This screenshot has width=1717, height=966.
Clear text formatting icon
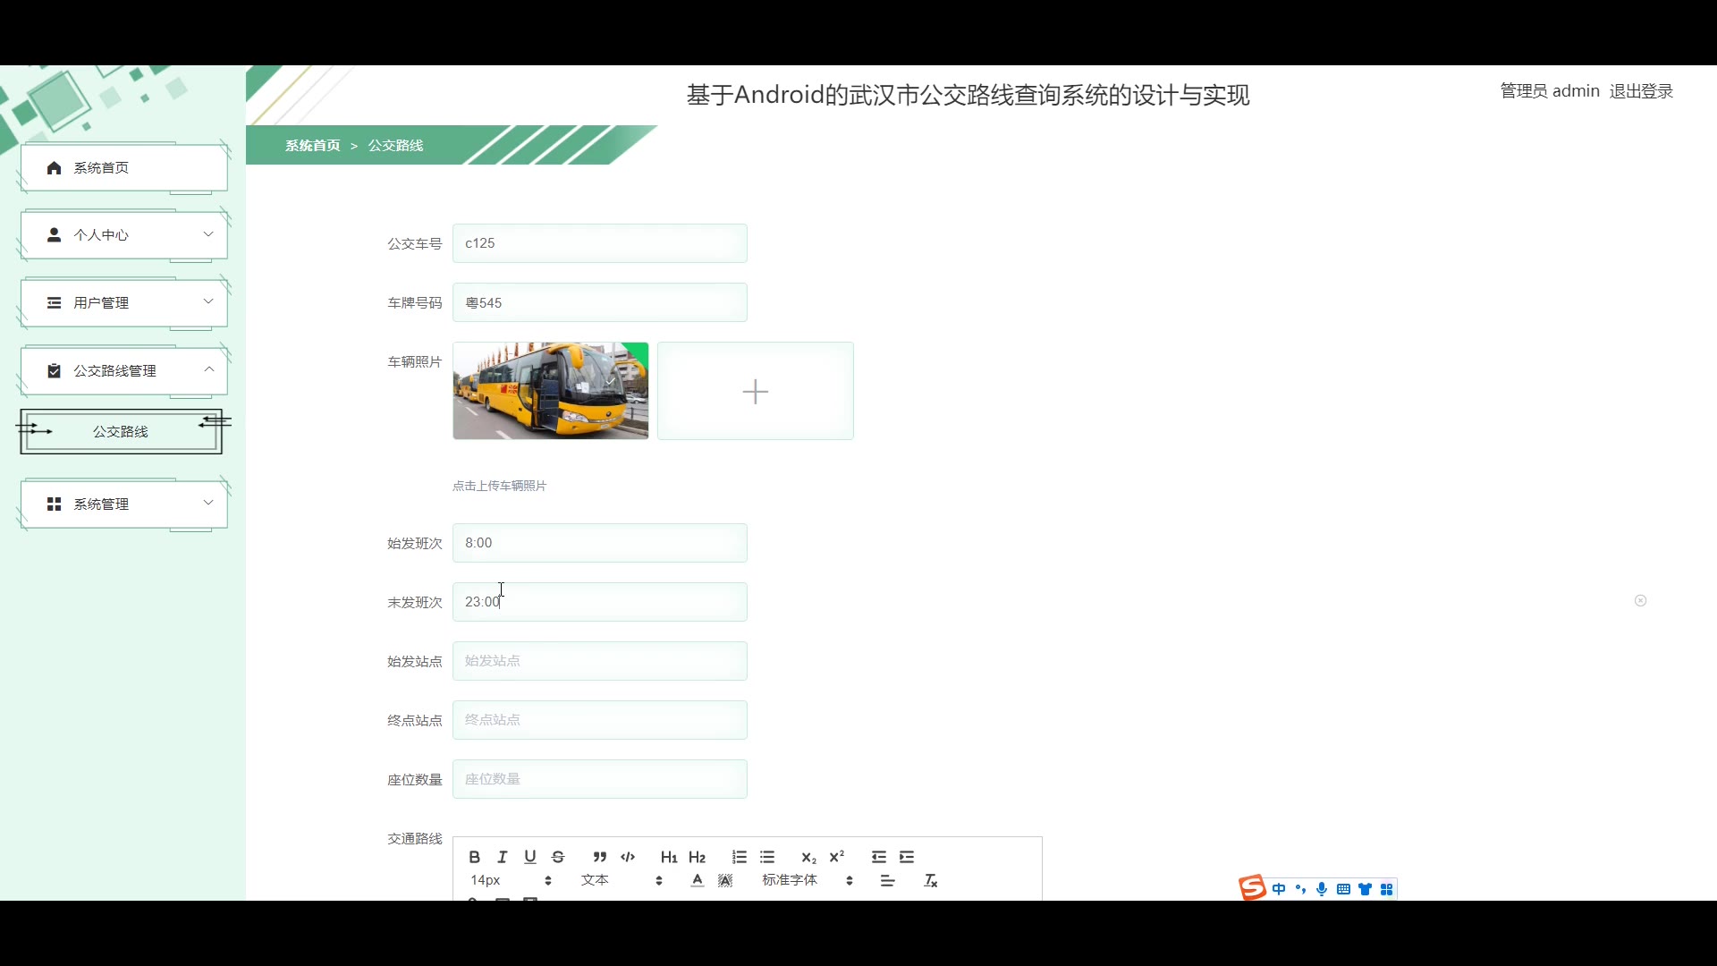pyautogui.click(x=931, y=881)
